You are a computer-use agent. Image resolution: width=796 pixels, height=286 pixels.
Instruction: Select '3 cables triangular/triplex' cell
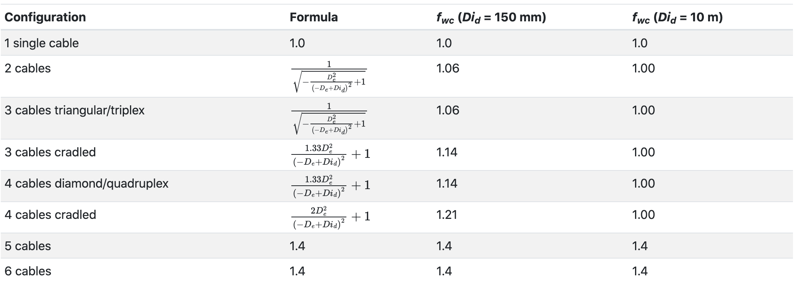click(75, 110)
